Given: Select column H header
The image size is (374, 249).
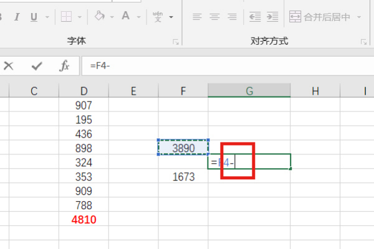Looking at the screenshot, I should pos(315,91).
